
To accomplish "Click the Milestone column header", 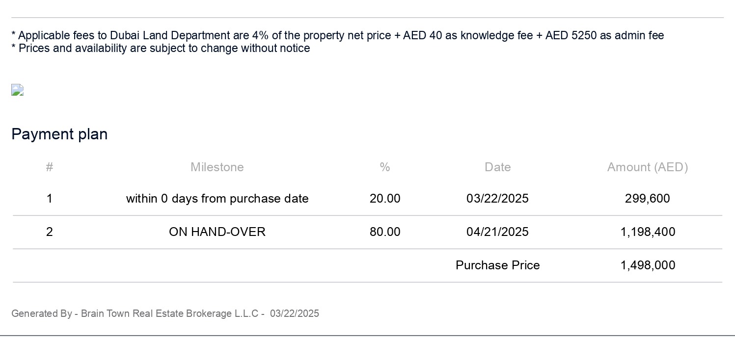I will click(x=217, y=167).
